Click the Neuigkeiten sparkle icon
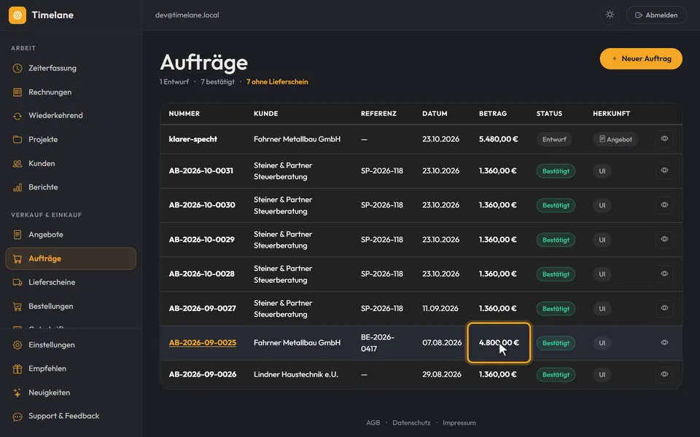 point(17,393)
